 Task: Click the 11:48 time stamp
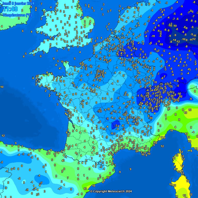pos(10,9)
